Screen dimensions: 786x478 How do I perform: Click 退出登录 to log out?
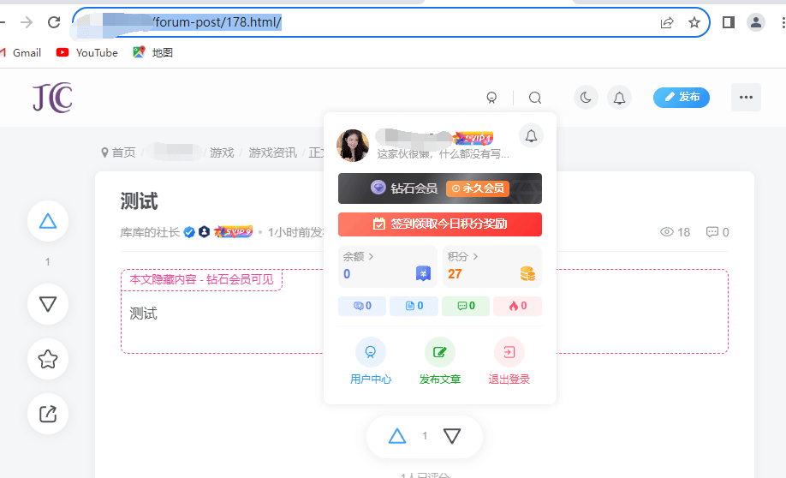[509, 361]
